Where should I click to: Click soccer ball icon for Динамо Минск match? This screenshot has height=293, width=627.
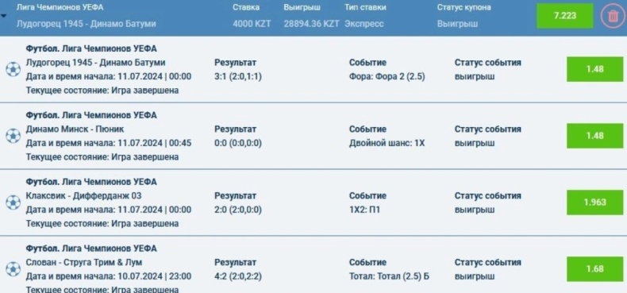click(13, 136)
